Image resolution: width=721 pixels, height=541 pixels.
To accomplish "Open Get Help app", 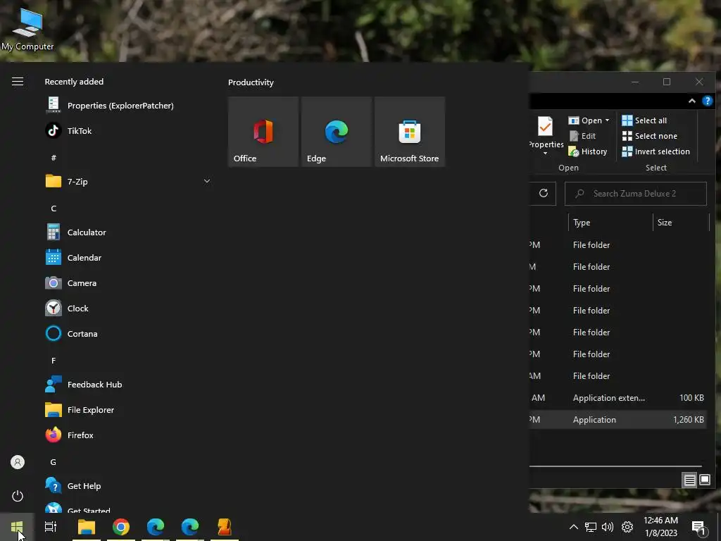I will 128,486.
